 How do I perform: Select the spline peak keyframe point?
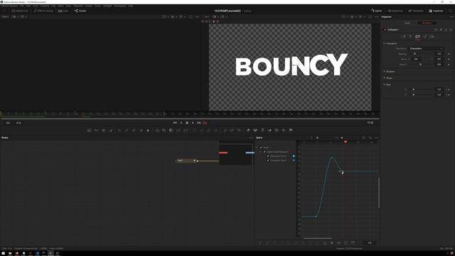pyautogui.click(x=332, y=157)
